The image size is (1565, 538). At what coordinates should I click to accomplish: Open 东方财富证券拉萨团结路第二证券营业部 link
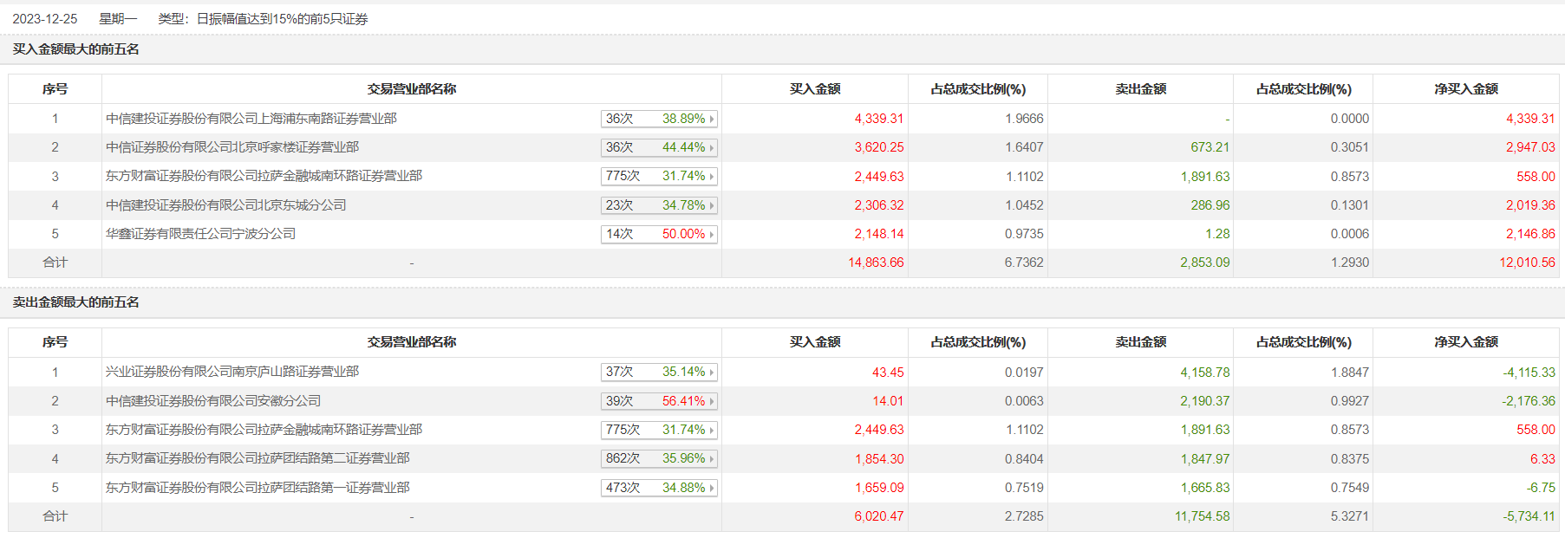(x=258, y=458)
